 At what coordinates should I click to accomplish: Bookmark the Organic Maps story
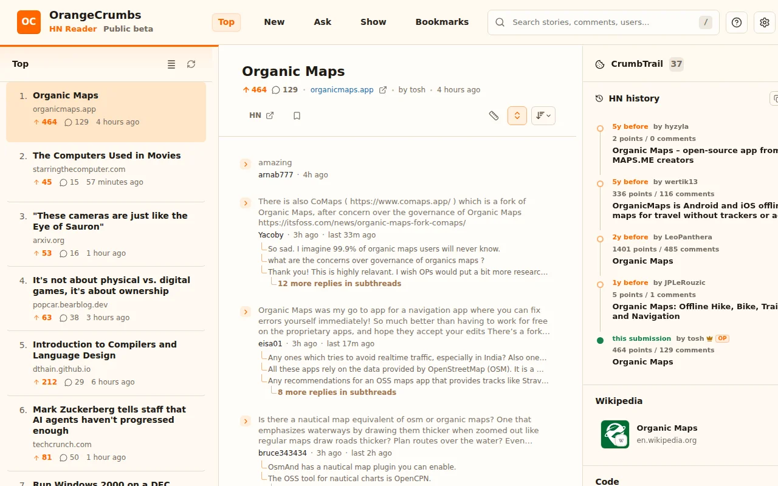(x=297, y=115)
